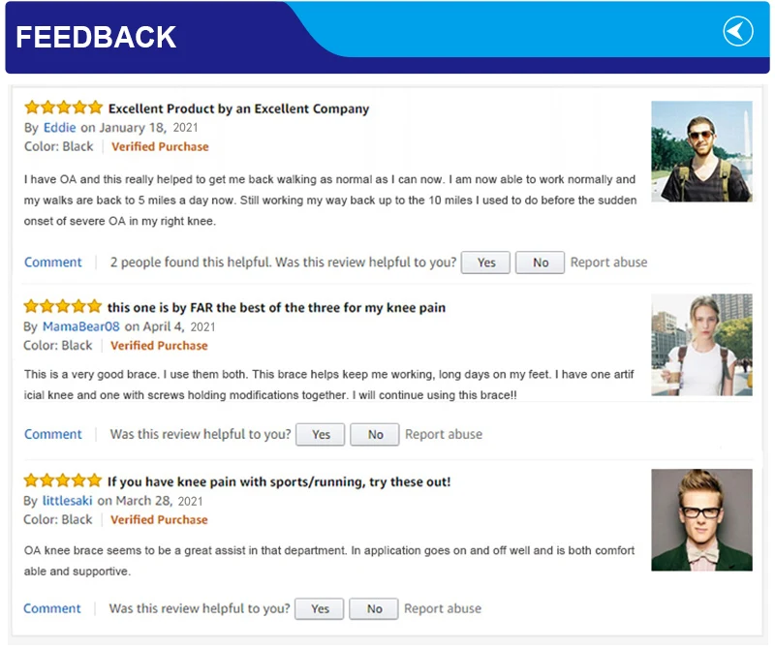
Task: Open MamaBear08's profile photo
Action: pyautogui.click(x=701, y=345)
